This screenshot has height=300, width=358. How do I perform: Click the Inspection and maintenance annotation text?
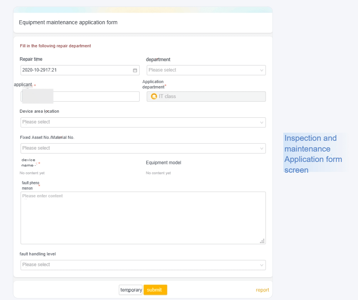click(313, 154)
